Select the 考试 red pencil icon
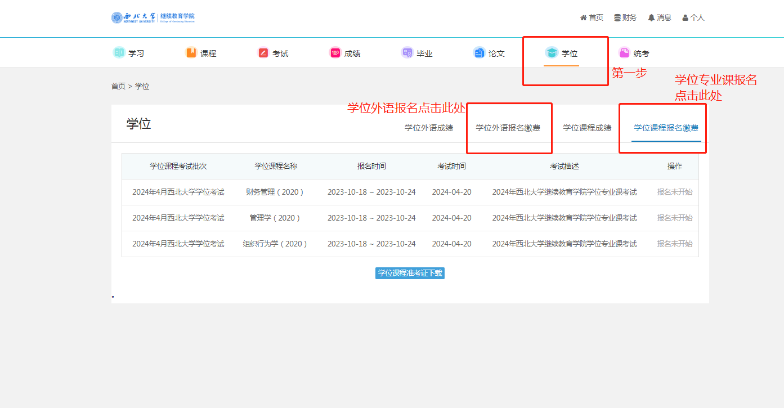The width and height of the screenshot is (784, 408). (x=263, y=53)
